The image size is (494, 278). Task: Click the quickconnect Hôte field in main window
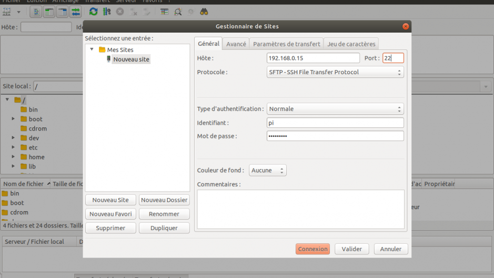[46, 27]
